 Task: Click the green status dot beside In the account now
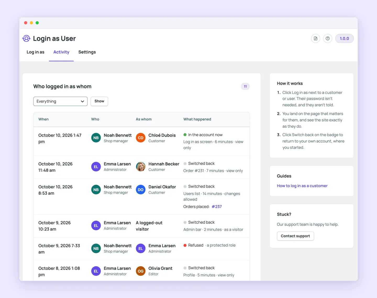click(185, 135)
